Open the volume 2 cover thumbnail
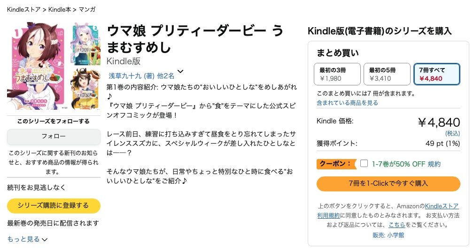Screen dimensions: 474x251 [x=85, y=43]
